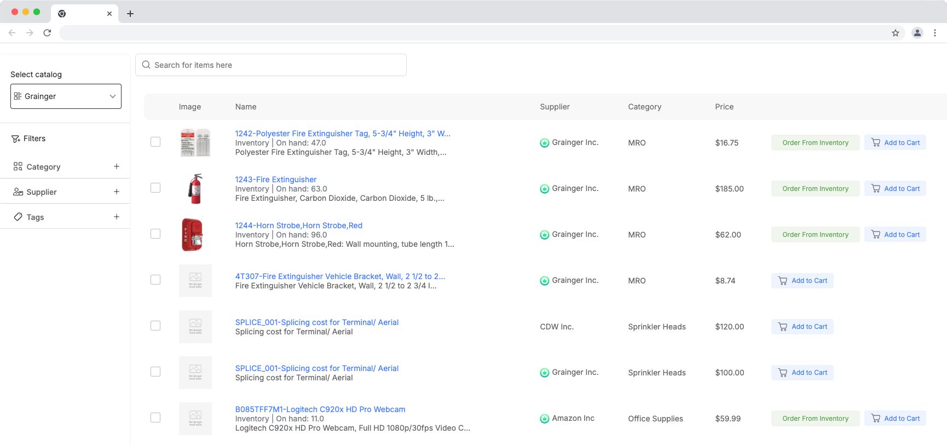Click the catalog icon inside Grainger dropdown
Screen dimensions: 947x446
click(x=18, y=96)
